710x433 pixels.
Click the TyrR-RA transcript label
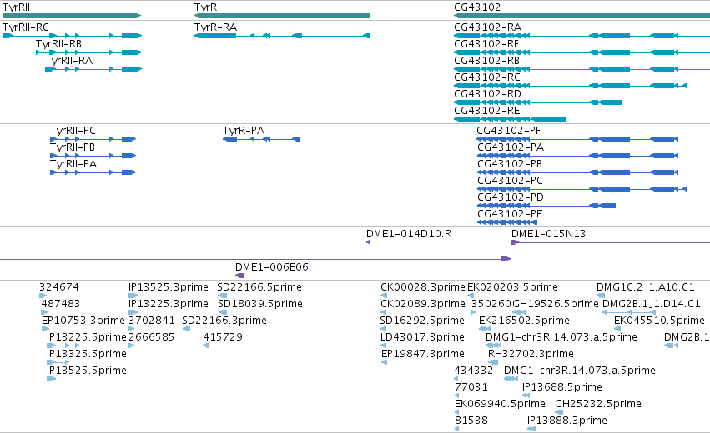coord(215,27)
